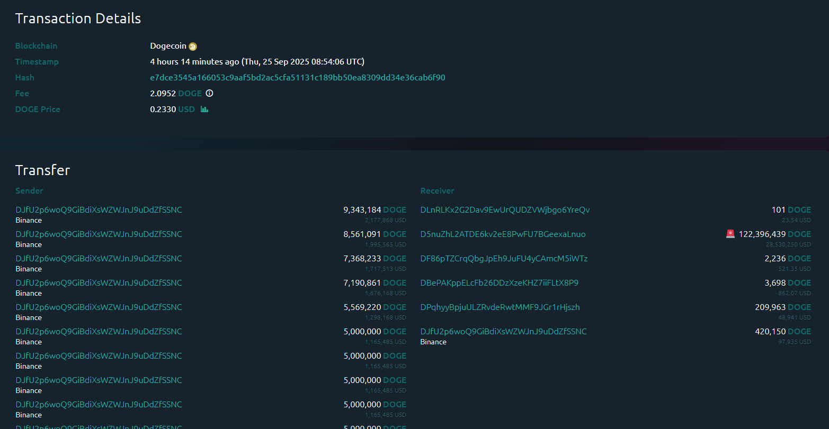
Task: Open the bar chart icon beside DOGE price
Action: click(x=204, y=109)
